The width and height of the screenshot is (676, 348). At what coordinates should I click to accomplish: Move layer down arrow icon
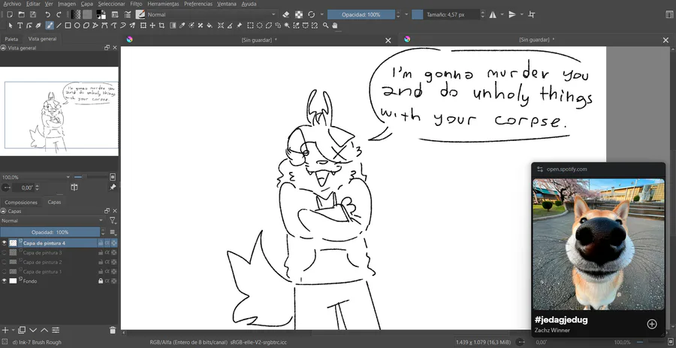tap(33, 330)
